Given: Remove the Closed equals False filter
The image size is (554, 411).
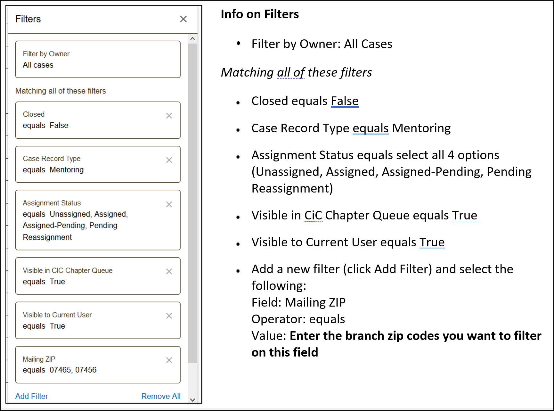Looking at the screenshot, I should coord(169,116).
